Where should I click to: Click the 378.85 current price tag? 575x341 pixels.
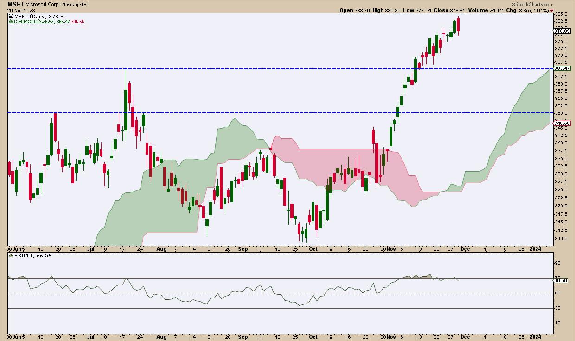(562, 31)
